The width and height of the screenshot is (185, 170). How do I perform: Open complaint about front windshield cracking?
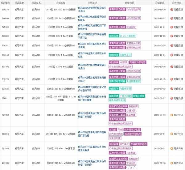tap(92, 27)
